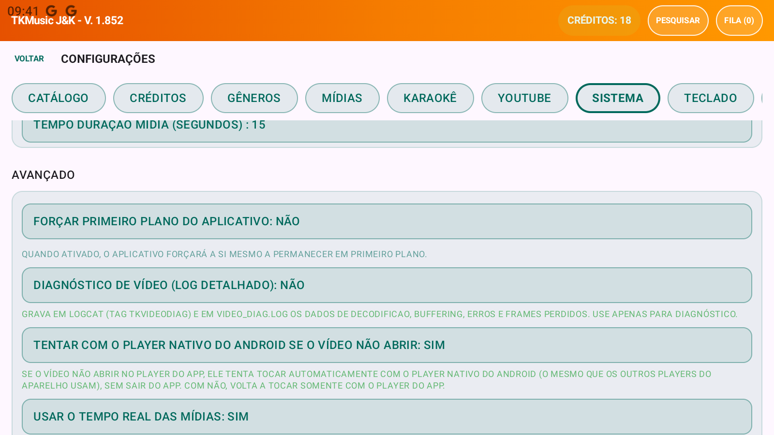Click the AVANÇADO section heading
774x435 pixels.
coord(43,175)
